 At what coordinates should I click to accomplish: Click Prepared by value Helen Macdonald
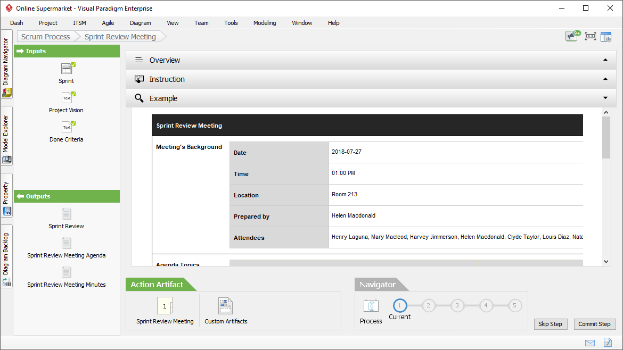point(353,215)
